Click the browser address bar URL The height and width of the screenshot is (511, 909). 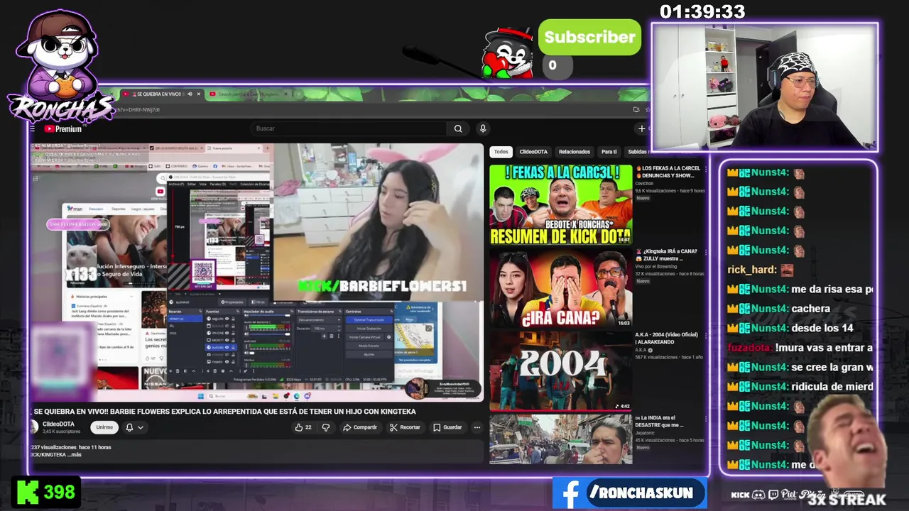tap(138, 110)
